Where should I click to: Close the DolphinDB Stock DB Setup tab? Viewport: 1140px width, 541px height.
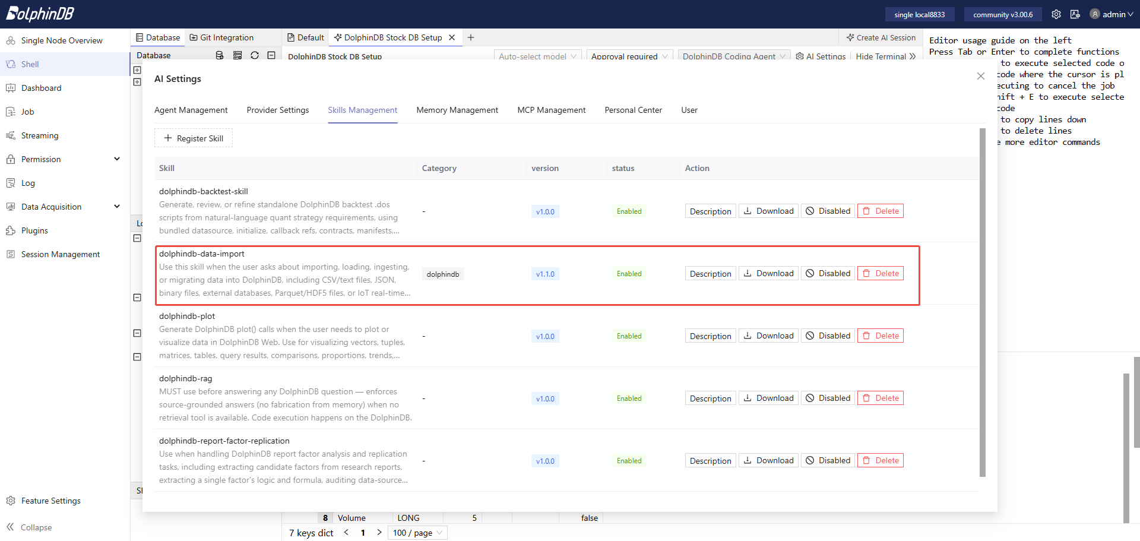(452, 37)
